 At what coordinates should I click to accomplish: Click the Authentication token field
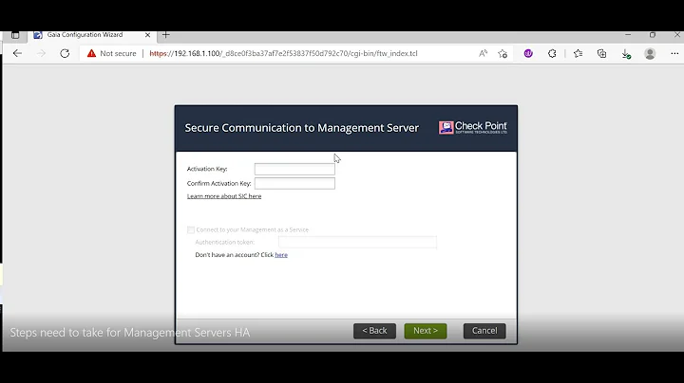click(x=357, y=242)
